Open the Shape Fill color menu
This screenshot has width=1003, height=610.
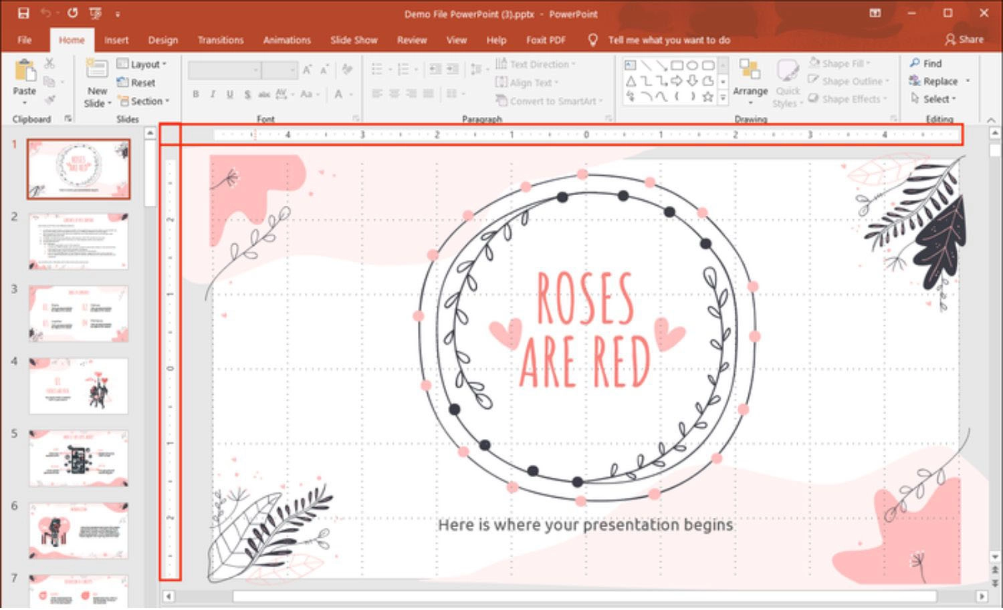840,63
